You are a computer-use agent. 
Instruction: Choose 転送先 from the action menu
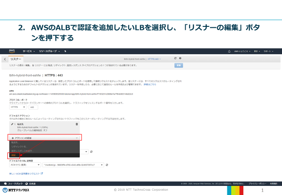(x=44, y=143)
